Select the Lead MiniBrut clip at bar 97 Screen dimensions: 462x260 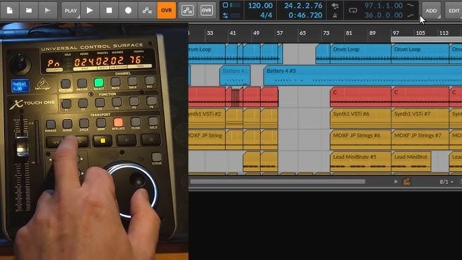point(411,161)
